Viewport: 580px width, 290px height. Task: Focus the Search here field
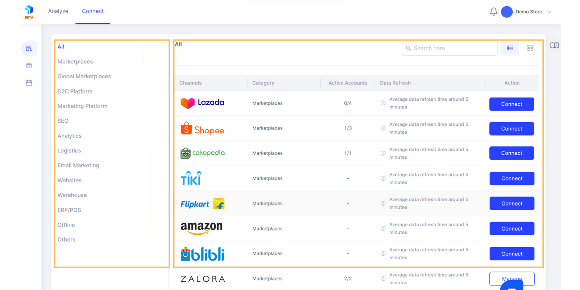pos(449,48)
